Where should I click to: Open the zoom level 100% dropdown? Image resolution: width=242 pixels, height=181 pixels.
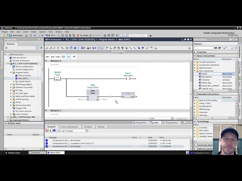click(172, 118)
